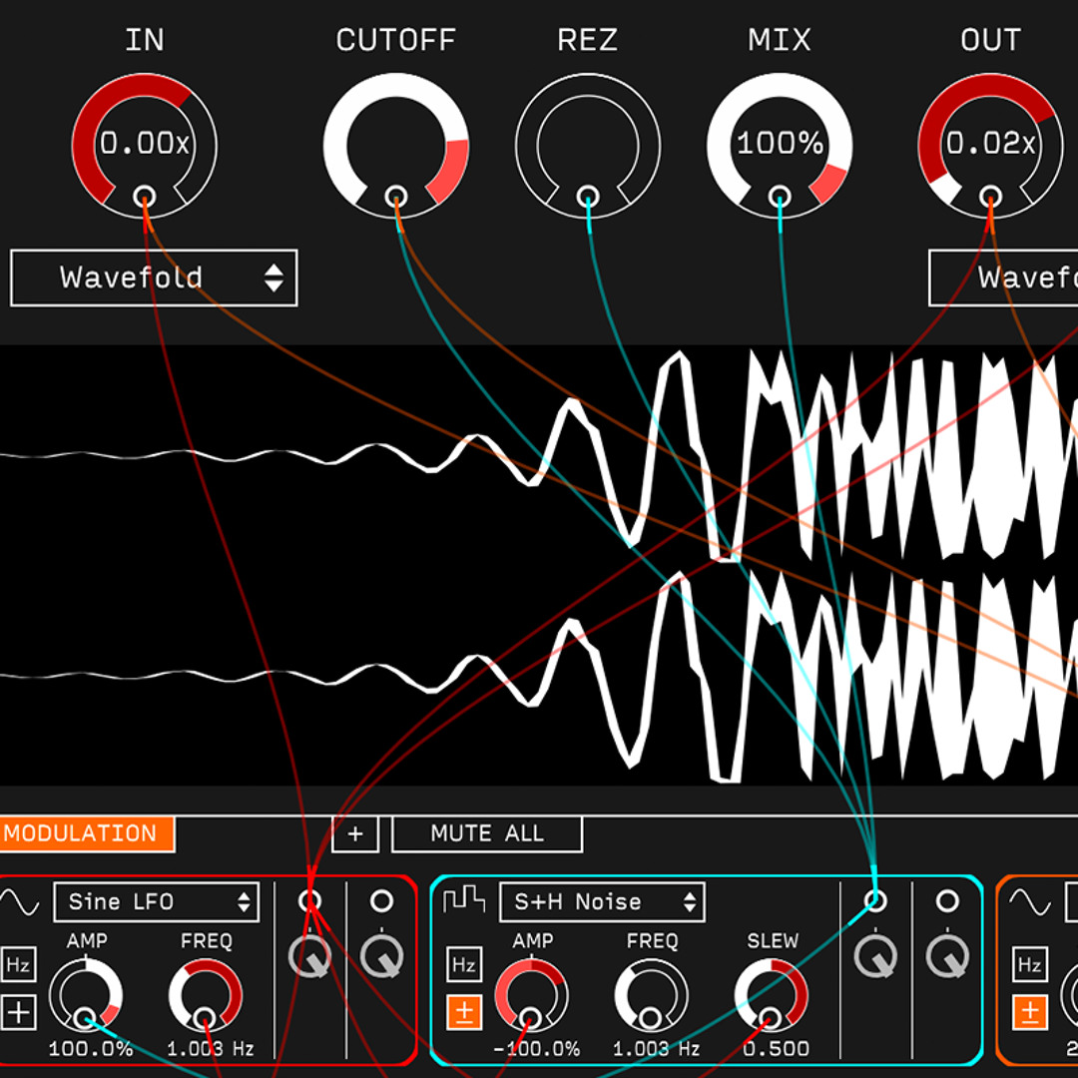Toggle the Hz button in S+H Noise module

tap(464, 964)
